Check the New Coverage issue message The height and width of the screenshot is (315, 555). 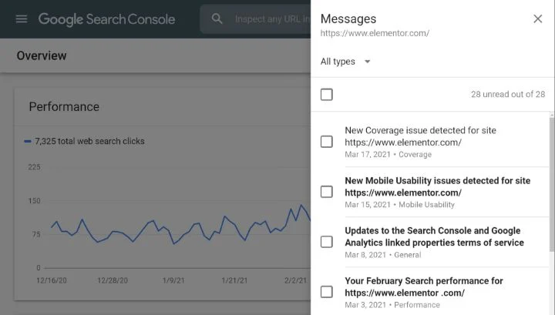coord(327,142)
